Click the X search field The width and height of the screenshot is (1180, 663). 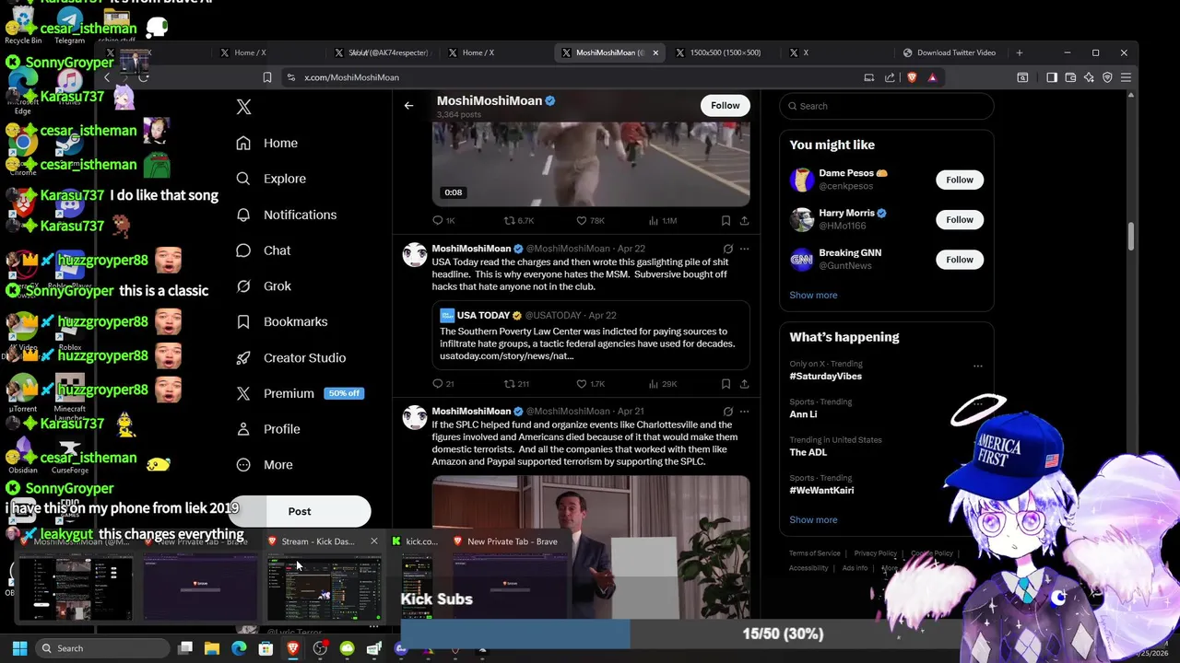pyautogui.click(x=887, y=106)
